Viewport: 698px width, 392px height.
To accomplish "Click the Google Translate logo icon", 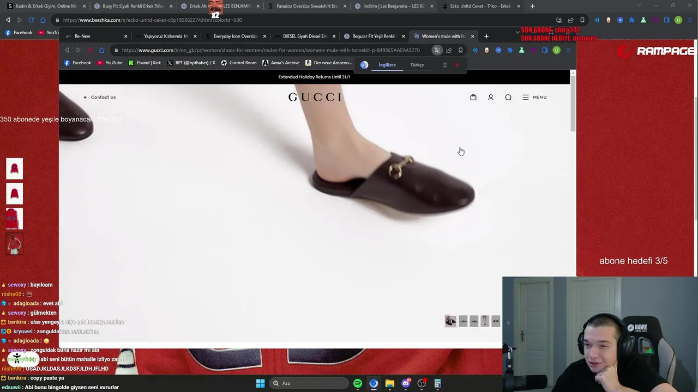I will pyautogui.click(x=364, y=65).
